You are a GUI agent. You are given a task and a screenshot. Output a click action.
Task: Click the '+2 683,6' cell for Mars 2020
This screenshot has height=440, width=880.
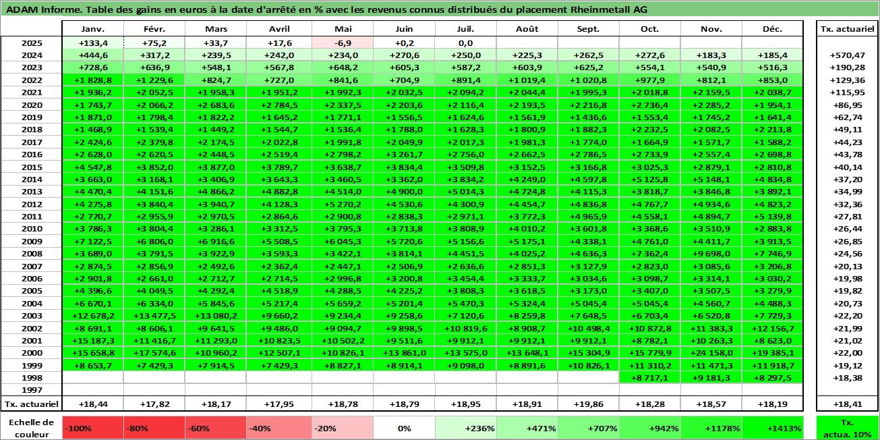215,105
